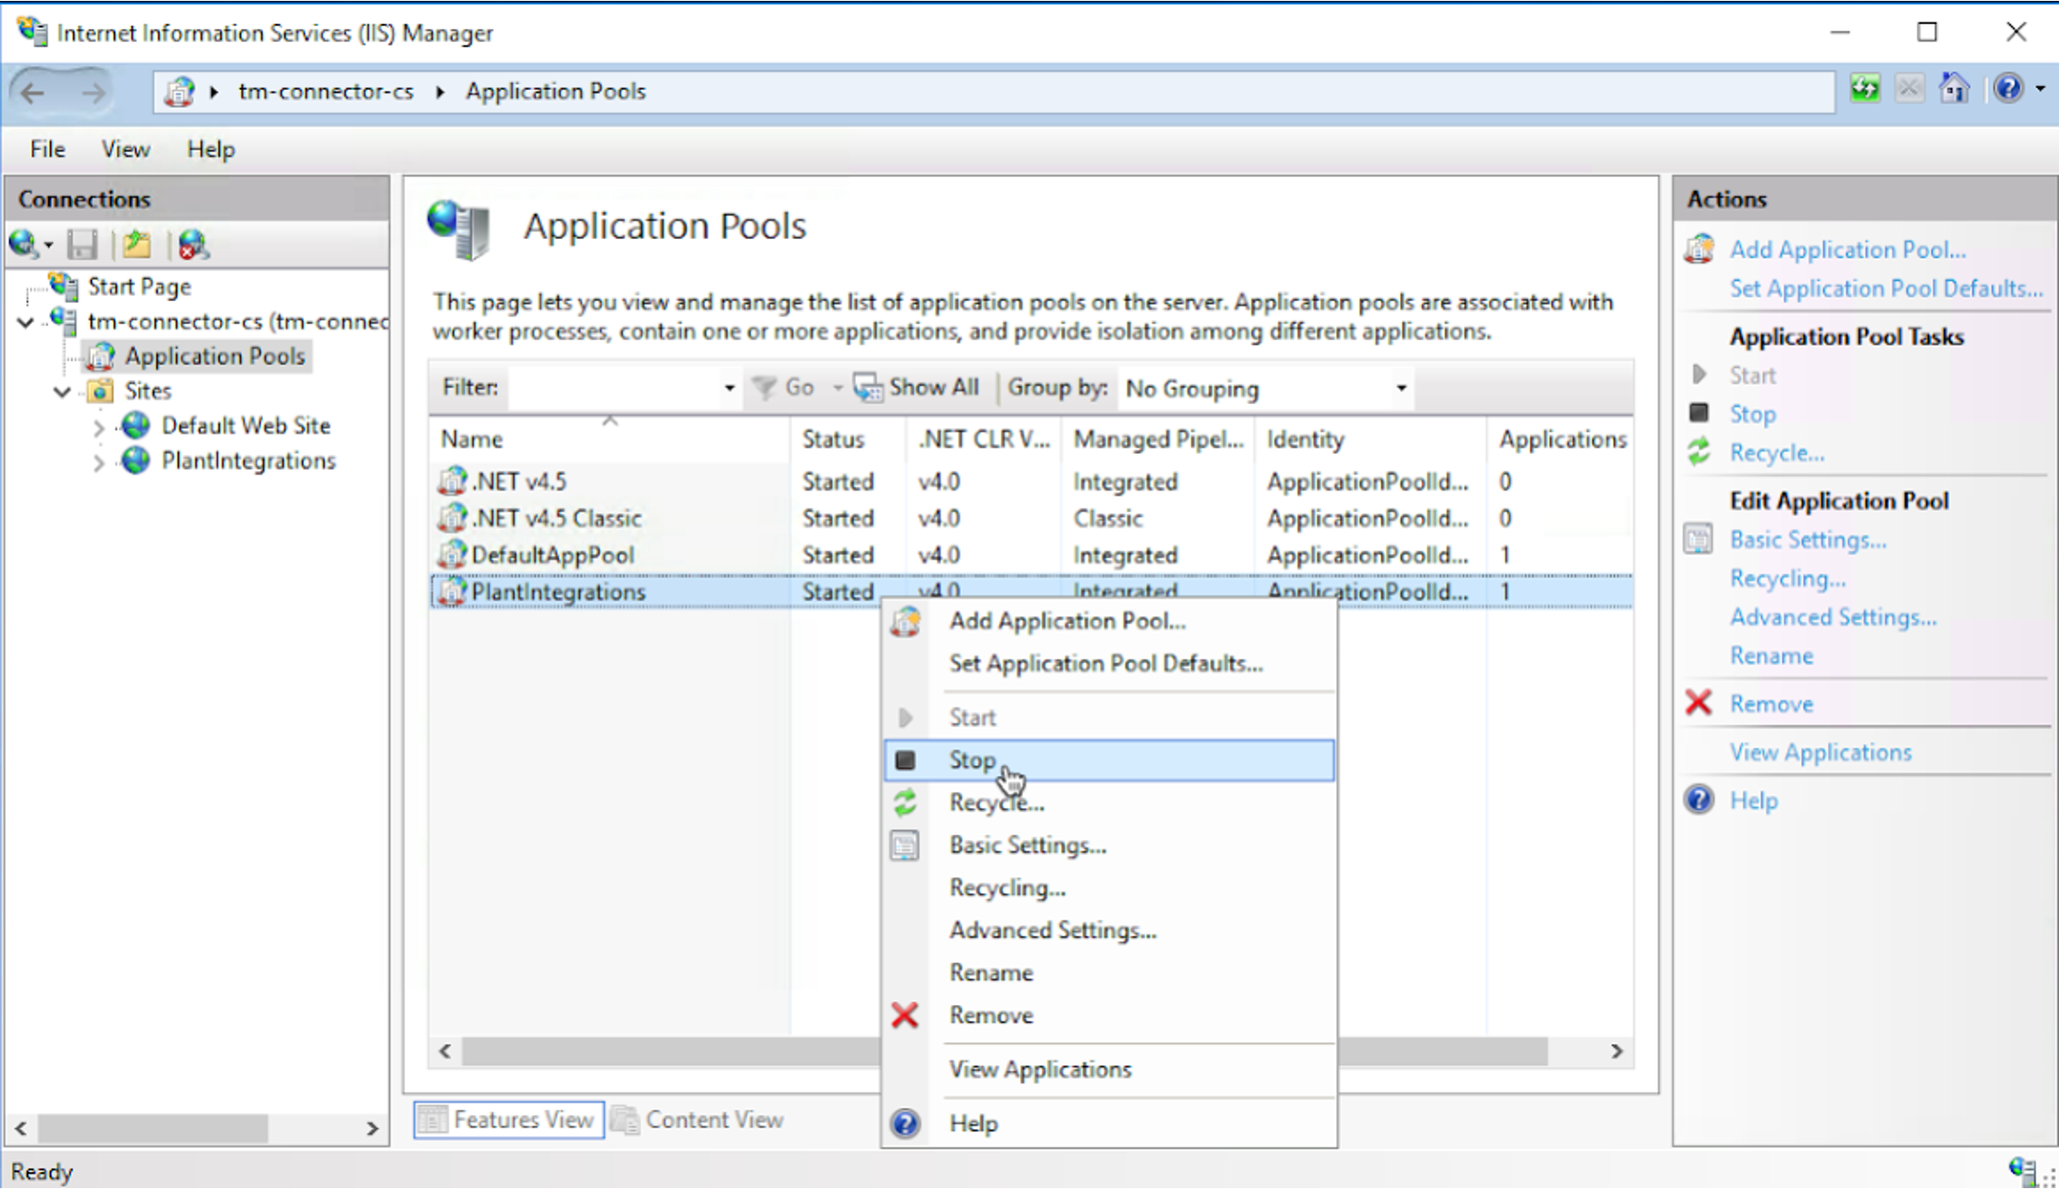Image resolution: width=2059 pixels, height=1189 pixels.
Task: Click red X Remove icon in Actions
Action: coord(1698,703)
